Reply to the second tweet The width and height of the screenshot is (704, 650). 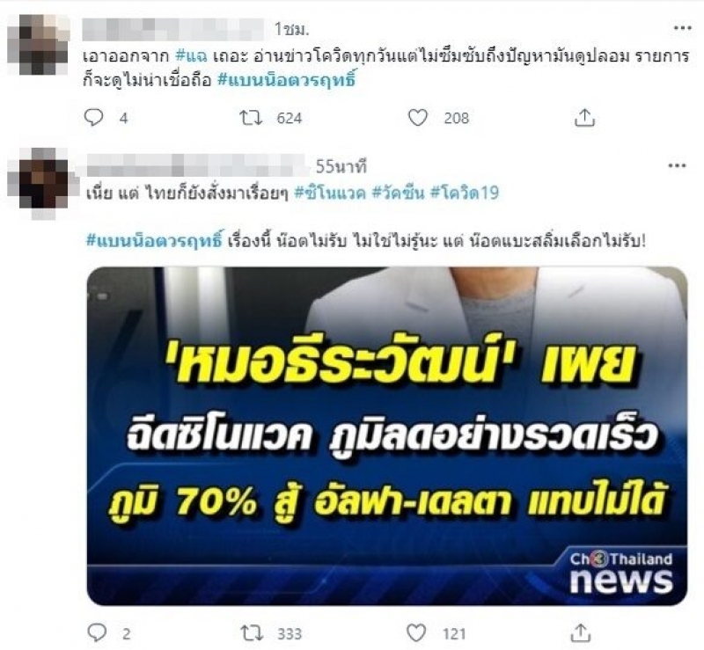(97, 633)
